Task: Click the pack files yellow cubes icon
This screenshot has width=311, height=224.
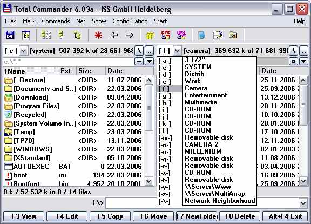Action: [x=150, y=36]
